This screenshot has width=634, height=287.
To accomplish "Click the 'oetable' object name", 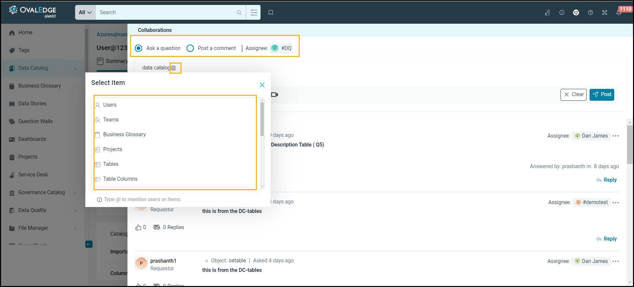I will click(x=237, y=261).
